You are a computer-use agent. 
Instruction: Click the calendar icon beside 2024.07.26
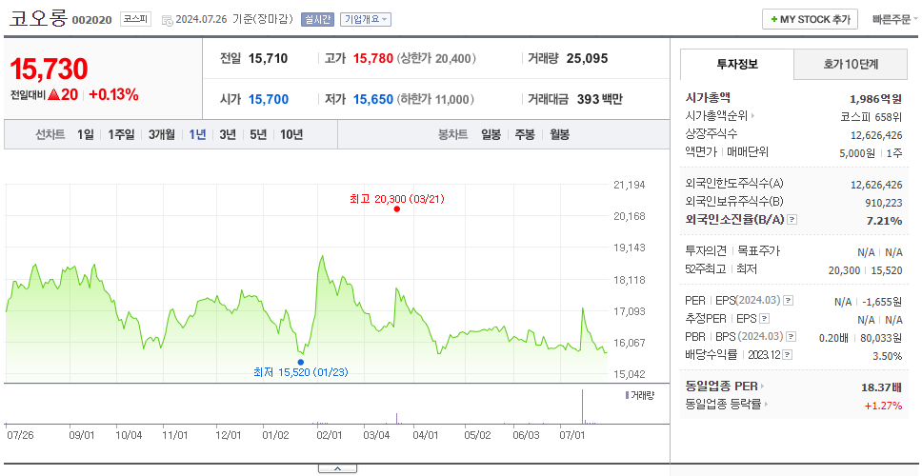pos(167,20)
